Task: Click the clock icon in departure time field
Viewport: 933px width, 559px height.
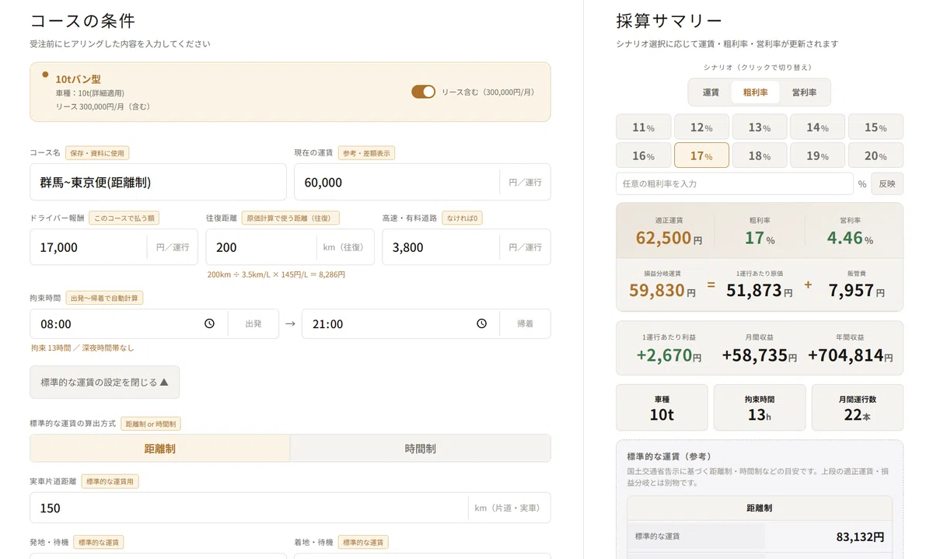Action: click(x=209, y=324)
